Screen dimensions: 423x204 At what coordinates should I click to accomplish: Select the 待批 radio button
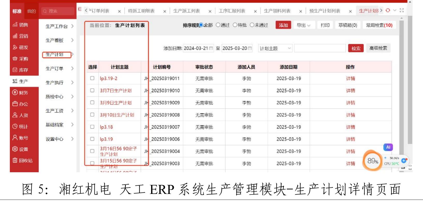click(235, 25)
